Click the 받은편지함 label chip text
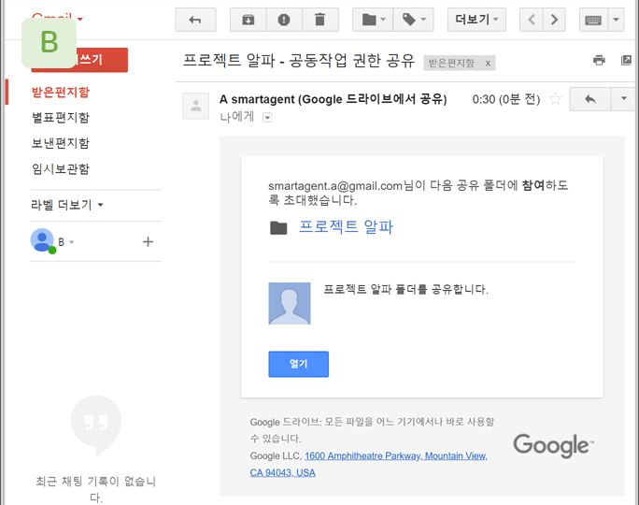Viewport: 639px width, 505px height. [451, 64]
